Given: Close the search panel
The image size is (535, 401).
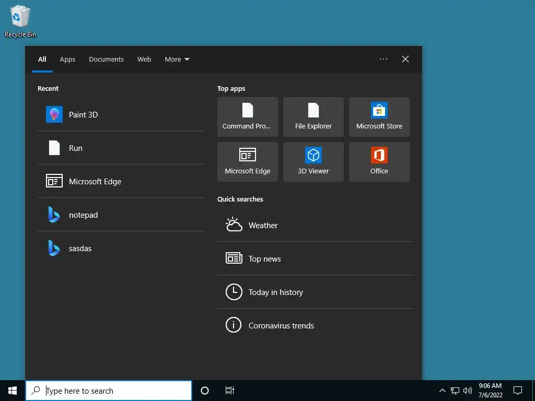Looking at the screenshot, I should (x=405, y=59).
